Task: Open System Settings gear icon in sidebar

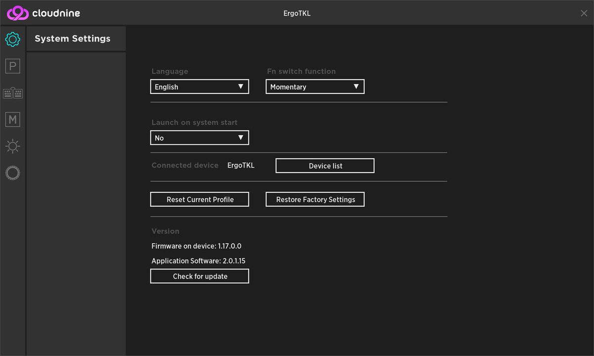Action: point(12,39)
